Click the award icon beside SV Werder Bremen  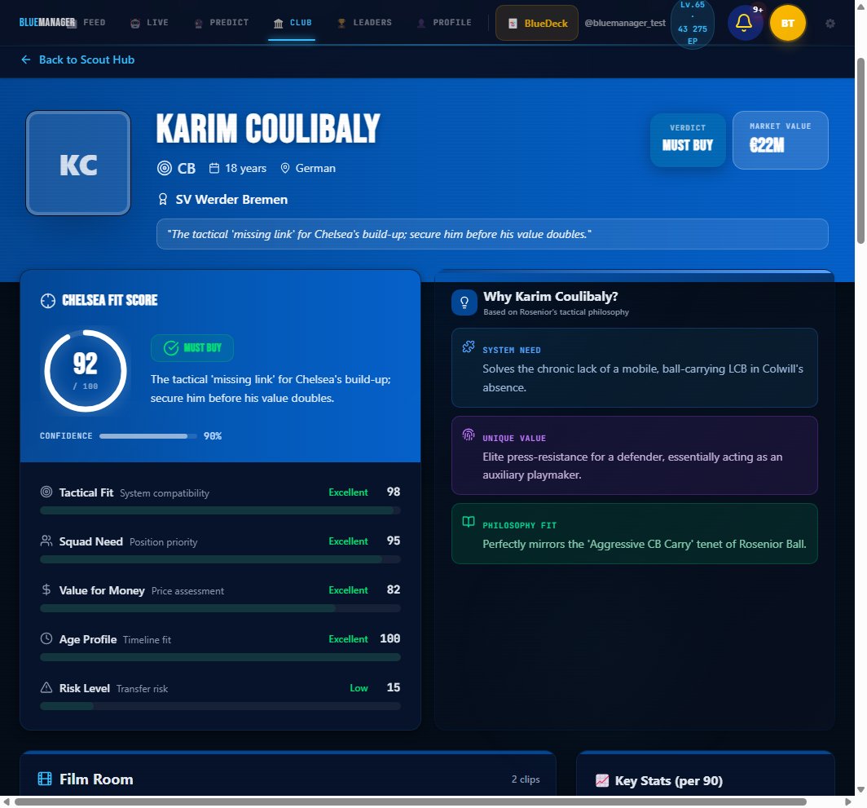tap(163, 199)
